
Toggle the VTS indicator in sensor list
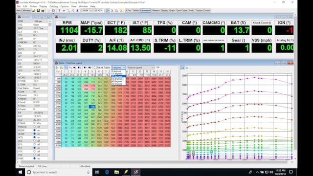(35, 155)
